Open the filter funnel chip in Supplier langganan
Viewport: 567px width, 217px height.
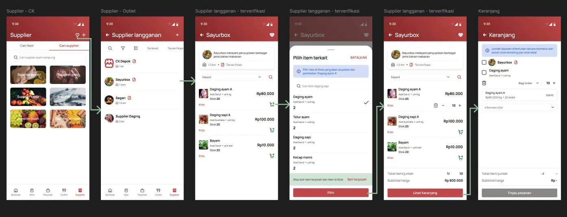coord(123,48)
